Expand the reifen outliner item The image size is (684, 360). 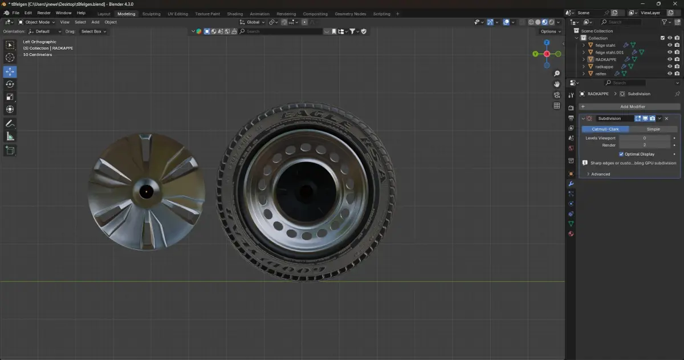click(584, 74)
